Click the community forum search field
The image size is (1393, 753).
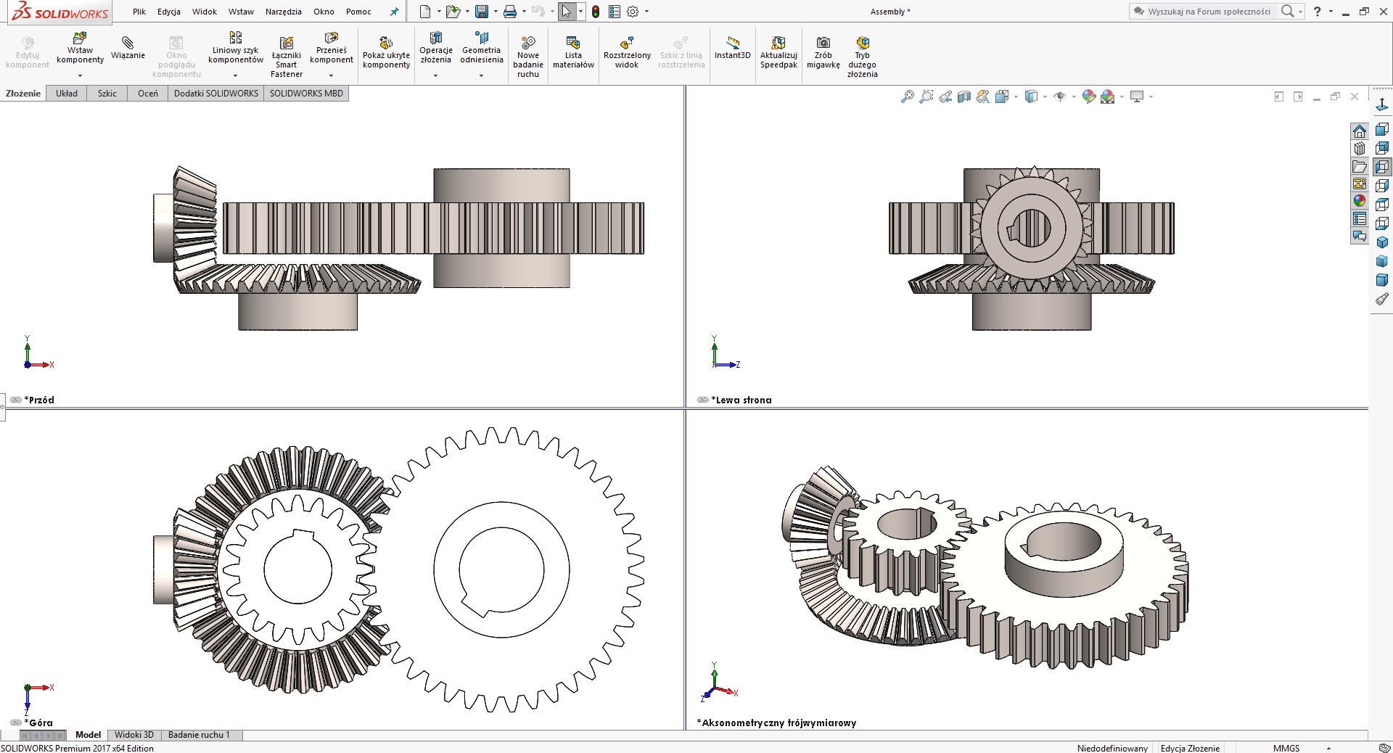(1209, 12)
